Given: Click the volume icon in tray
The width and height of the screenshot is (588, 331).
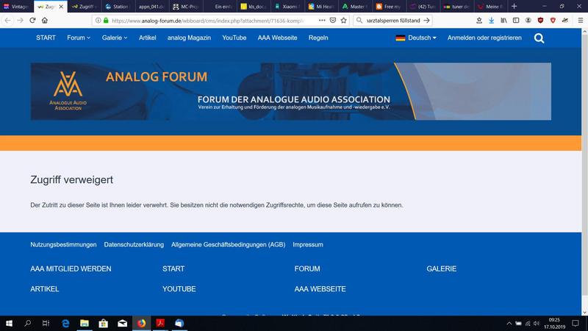Looking at the screenshot, I should pyautogui.click(x=537, y=323).
